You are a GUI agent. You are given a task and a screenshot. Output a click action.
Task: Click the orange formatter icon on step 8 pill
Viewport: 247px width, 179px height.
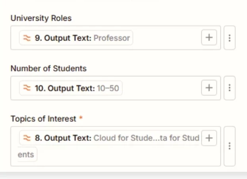(27, 138)
